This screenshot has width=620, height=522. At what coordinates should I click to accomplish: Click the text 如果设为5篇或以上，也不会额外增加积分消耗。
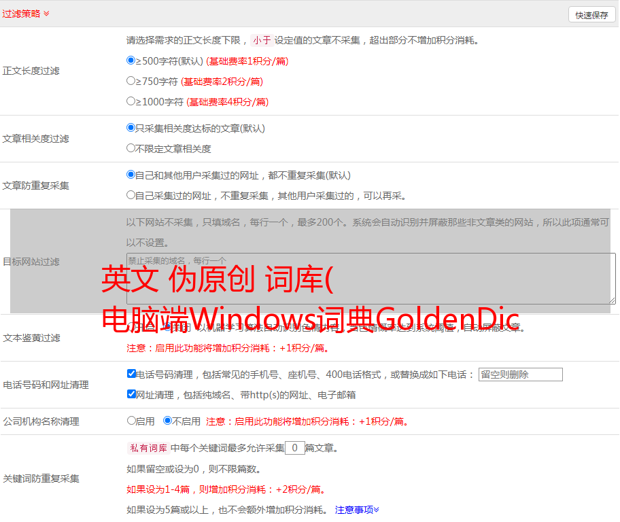[227, 510]
